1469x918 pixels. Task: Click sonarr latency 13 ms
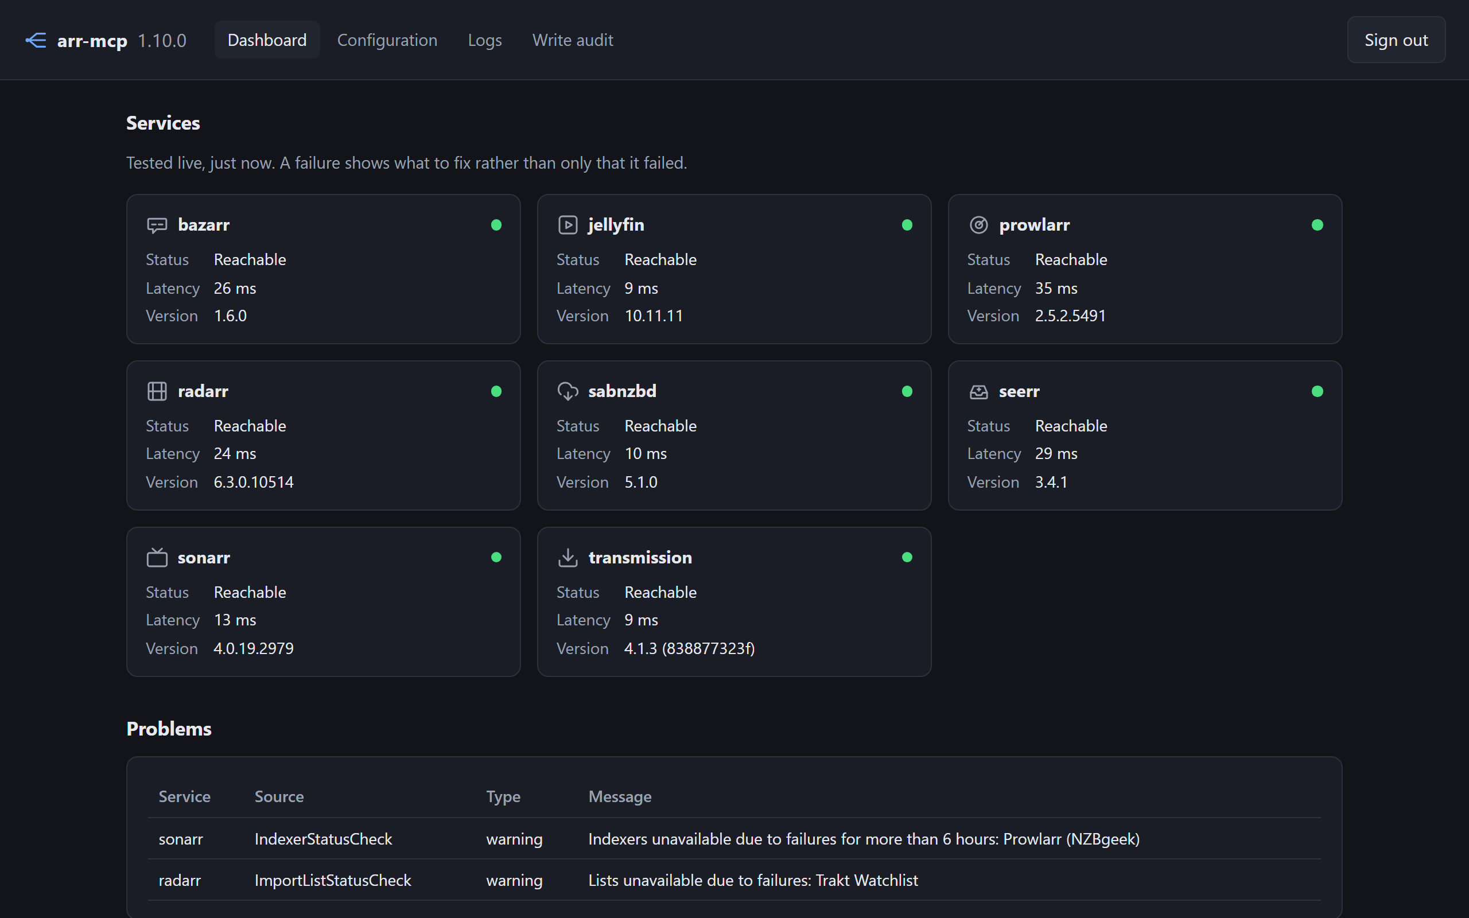tap(235, 620)
